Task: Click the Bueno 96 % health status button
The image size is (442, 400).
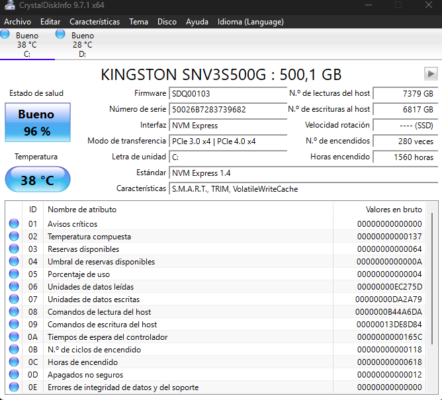Action: (x=38, y=122)
